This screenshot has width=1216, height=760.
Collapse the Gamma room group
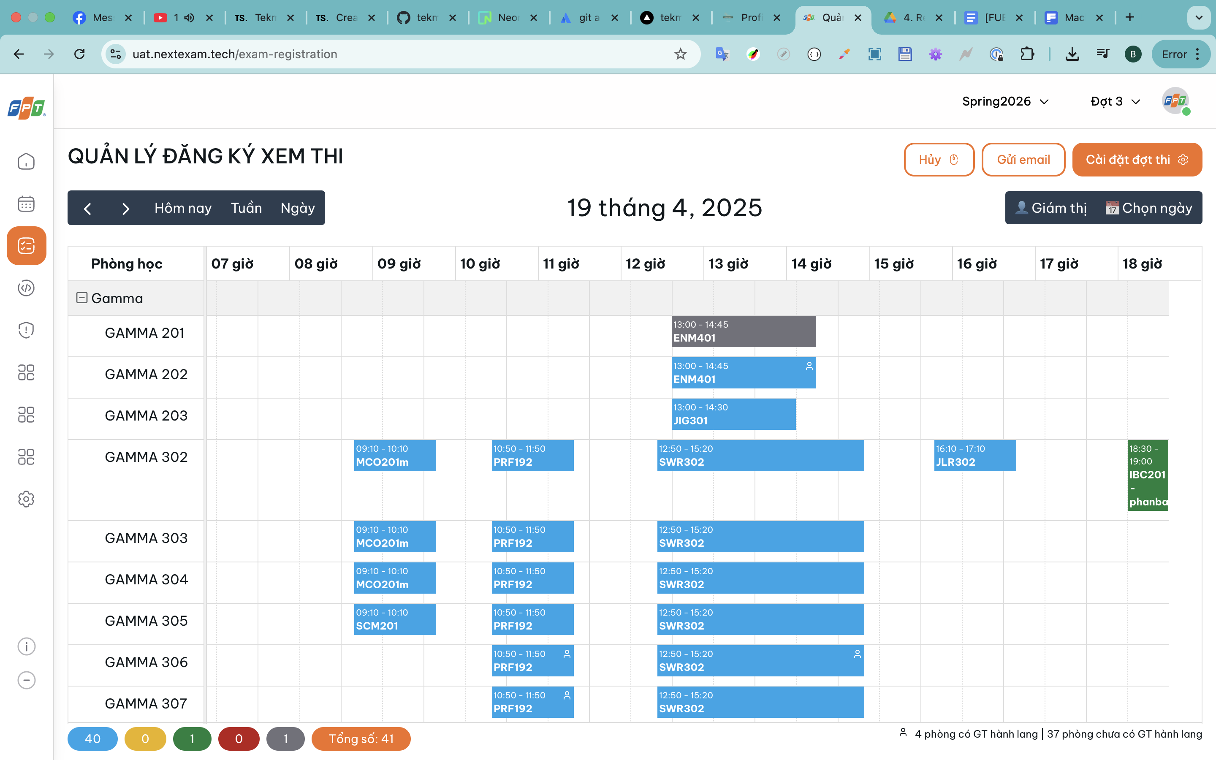[x=81, y=298]
